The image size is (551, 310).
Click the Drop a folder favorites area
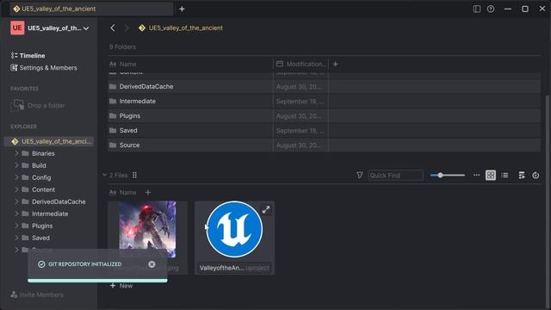pyautogui.click(x=38, y=105)
